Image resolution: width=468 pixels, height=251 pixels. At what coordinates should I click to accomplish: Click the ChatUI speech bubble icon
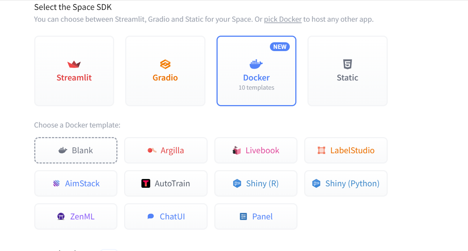point(151,216)
